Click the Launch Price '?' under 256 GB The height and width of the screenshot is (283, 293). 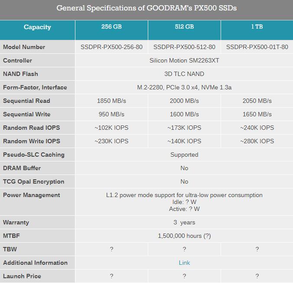(x=111, y=276)
